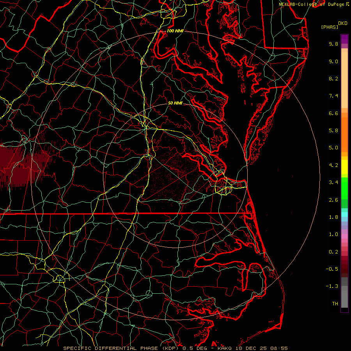The height and width of the screenshot is (351, 351).
Task: Pick the yellow color bar segment
Action: [x=344, y=167]
